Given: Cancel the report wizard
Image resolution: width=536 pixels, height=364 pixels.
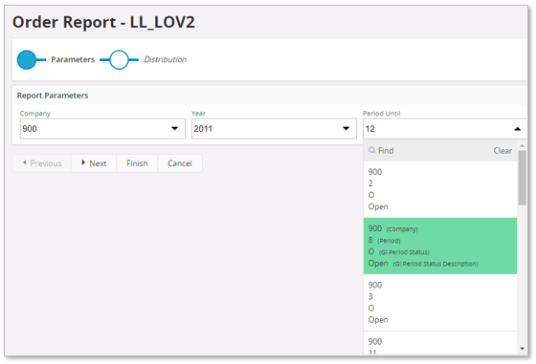Looking at the screenshot, I should click(x=180, y=163).
